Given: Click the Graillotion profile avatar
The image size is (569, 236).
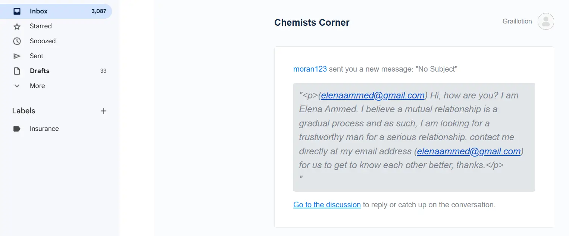Looking at the screenshot, I should (x=545, y=22).
